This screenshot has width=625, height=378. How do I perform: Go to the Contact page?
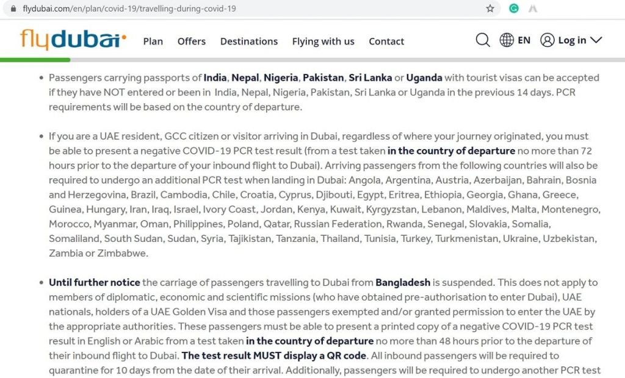pyautogui.click(x=386, y=41)
